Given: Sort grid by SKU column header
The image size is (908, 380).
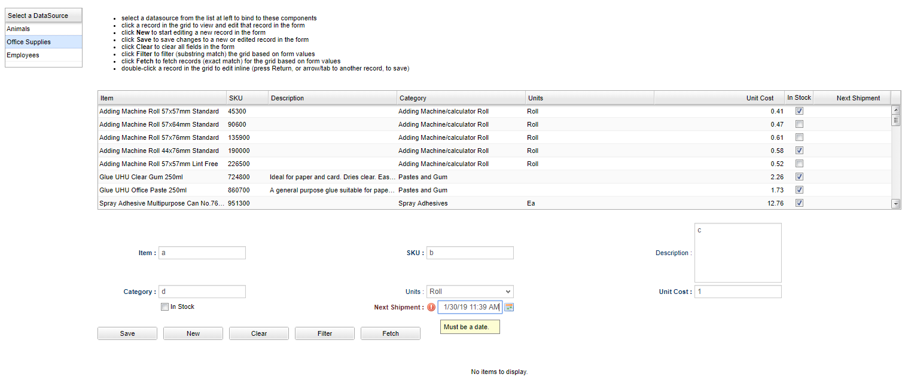Looking at the screenshot, I should 247,98.
